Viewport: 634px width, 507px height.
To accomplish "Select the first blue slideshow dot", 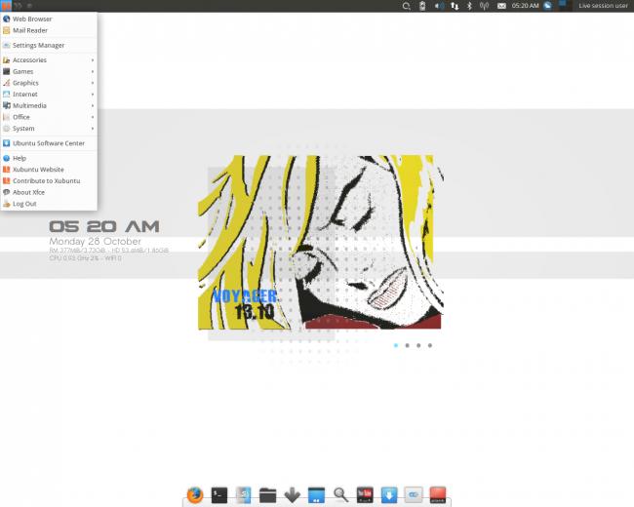I will pyautogui.click(x=396, y=345).
